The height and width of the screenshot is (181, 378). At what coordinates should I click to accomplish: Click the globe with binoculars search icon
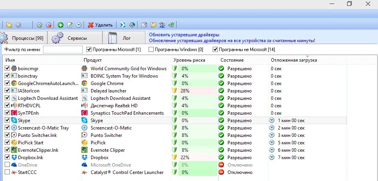(x=132, y=25)
